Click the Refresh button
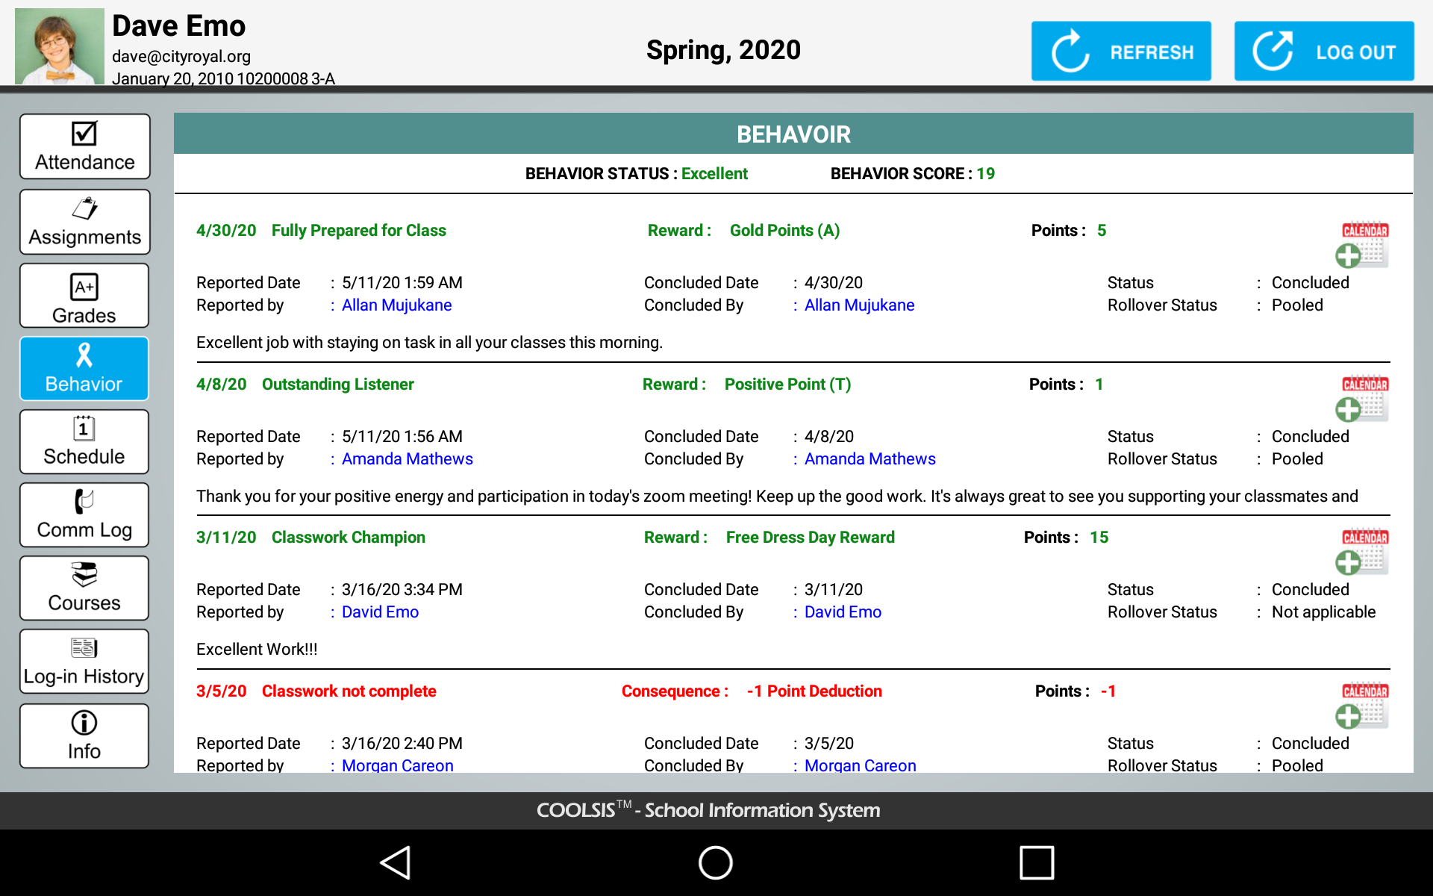 coord(1121,51)
